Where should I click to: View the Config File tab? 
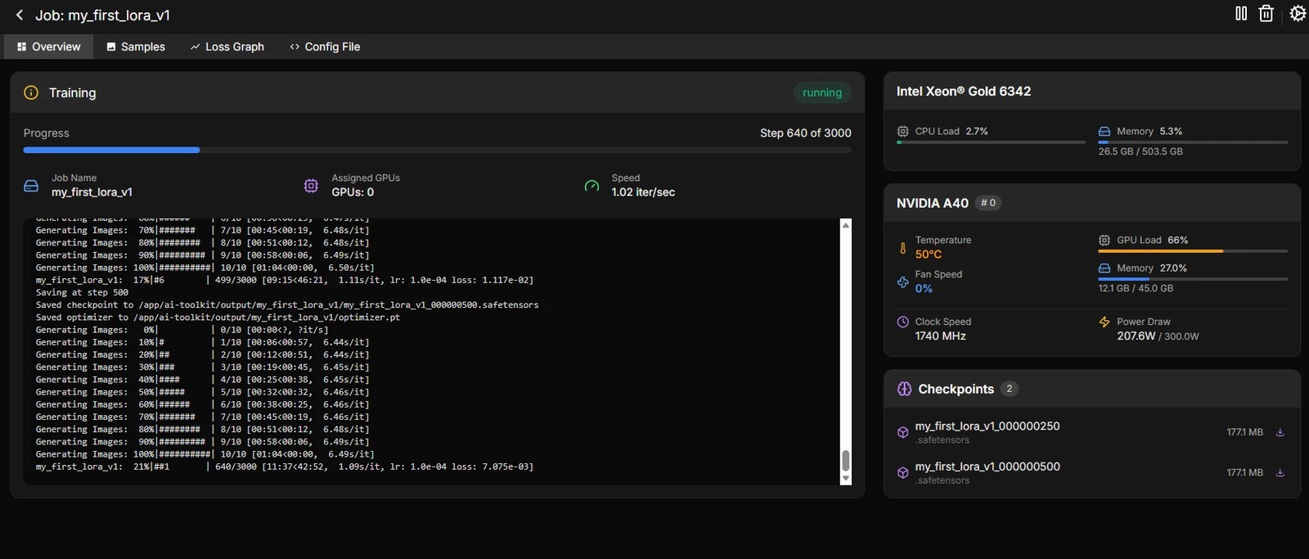click(325, 47)
